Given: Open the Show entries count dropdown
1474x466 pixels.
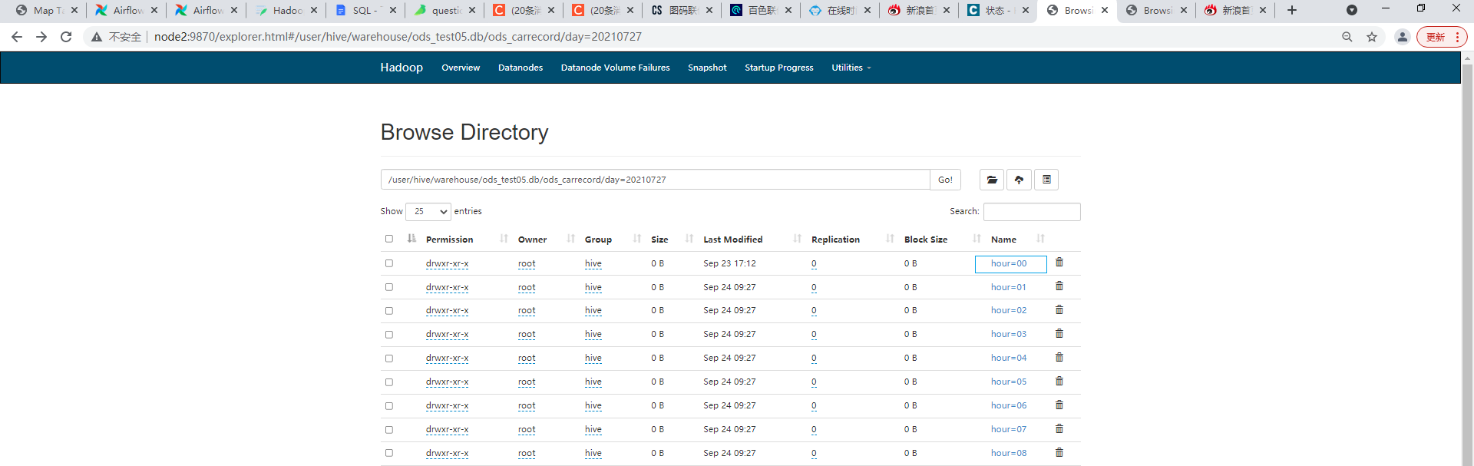Looking at the screenshot, I should pyautogui.click(x=428, y=211).
